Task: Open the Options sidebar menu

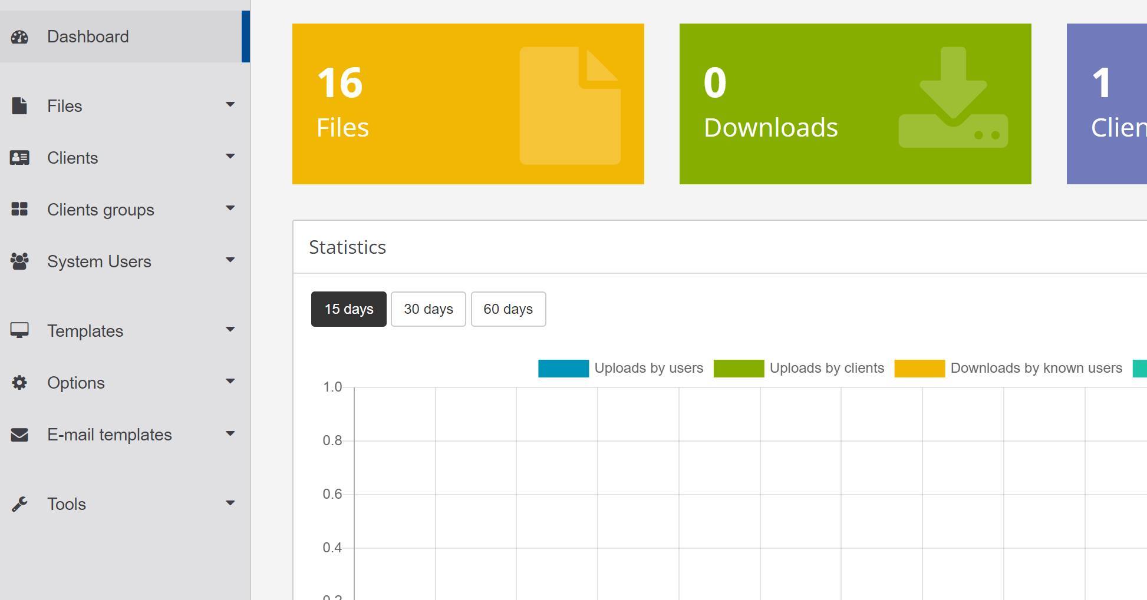Action: 125,383
